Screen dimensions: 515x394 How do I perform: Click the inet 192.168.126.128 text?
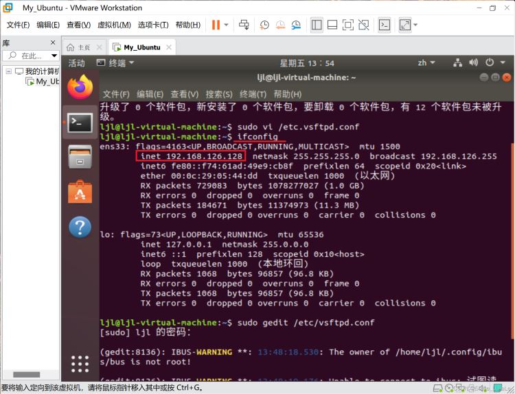191,156
